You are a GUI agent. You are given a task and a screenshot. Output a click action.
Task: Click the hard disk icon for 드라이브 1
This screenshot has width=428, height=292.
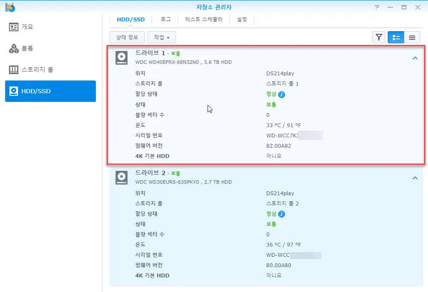pos(122,57)
